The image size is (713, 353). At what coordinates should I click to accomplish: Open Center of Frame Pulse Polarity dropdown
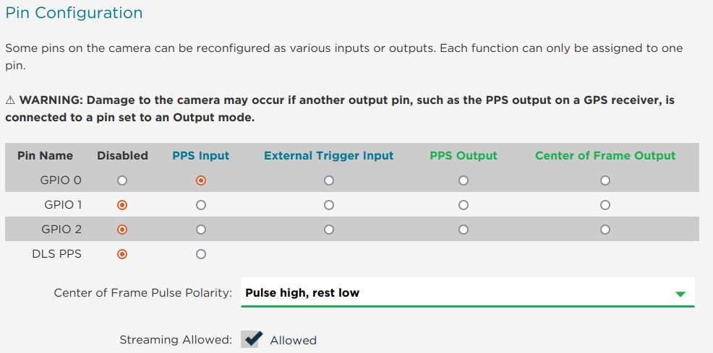(x=456, y=293)
